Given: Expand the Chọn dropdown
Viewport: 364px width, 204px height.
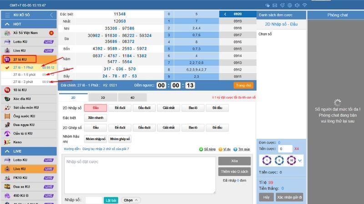Looking at the screenshot, I should pyautogui.click(x=131, y=200).
